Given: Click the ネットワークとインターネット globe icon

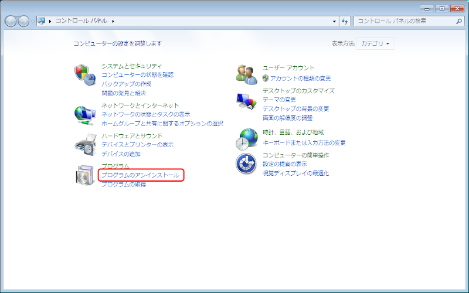Looking at the screenshot, I should pos(85,115).
